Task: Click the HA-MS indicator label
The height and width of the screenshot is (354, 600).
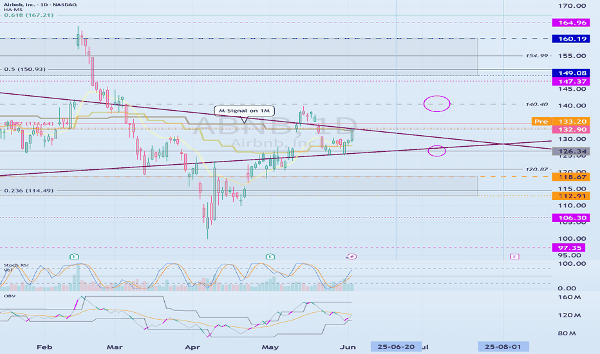Action: pyautogui.click(x=14, y=10)
